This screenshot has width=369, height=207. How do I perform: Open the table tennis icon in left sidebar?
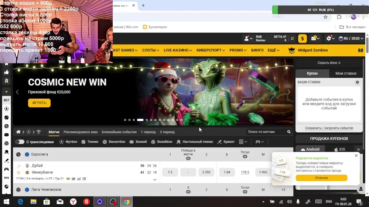[6, 152]
